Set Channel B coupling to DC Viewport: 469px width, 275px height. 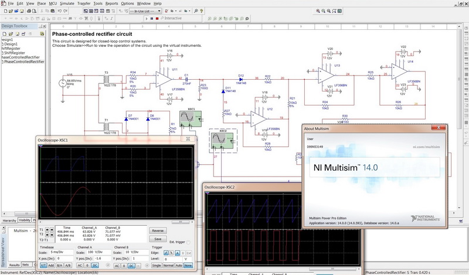(x=131, y=266)
